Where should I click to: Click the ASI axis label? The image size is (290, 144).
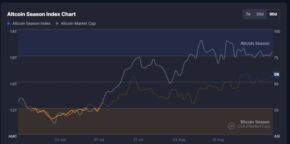coord(277,136)
